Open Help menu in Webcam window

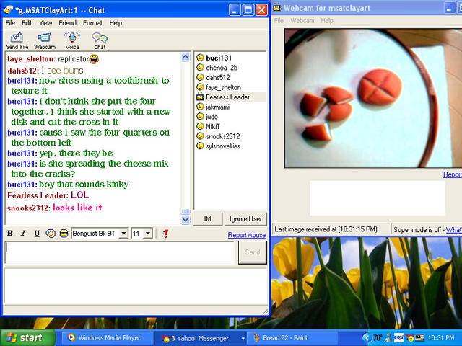pos(327,21)
